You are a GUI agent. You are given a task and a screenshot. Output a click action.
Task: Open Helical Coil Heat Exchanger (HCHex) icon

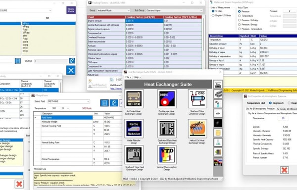coord(198,129)
